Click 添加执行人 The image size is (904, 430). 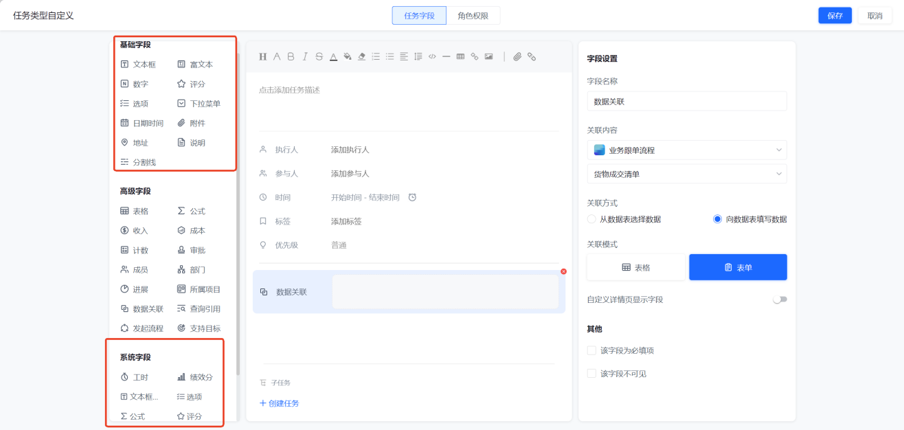tap(350, 150)
